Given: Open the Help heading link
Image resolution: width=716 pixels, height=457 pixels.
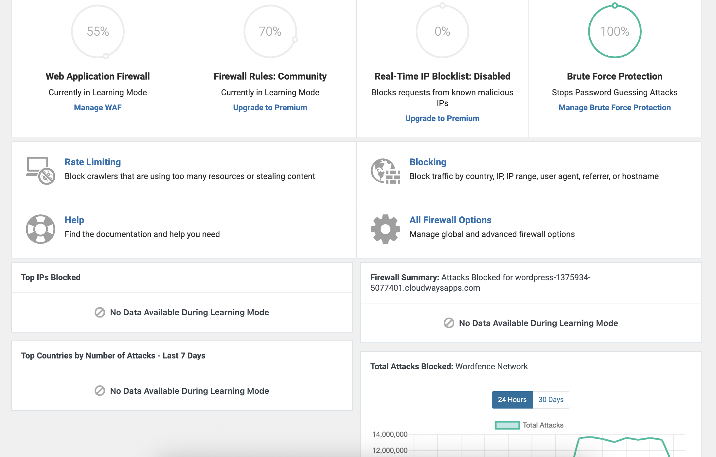Looking at the screenshot, I should tap(74, 220).
